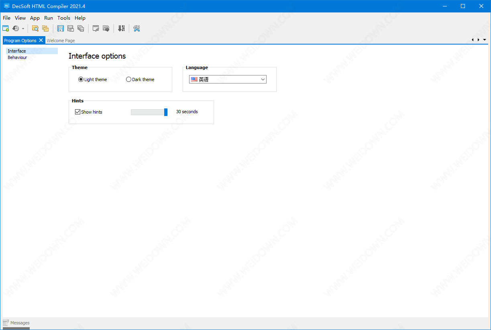Click the multiple folders toolbar icon
491x330 pixels.
pyautogui.click(x=45, y=29)
